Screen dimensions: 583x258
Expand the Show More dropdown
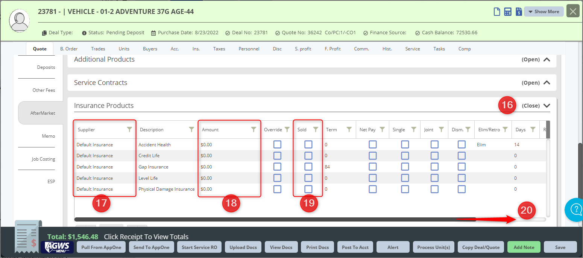tap(544, 12)
